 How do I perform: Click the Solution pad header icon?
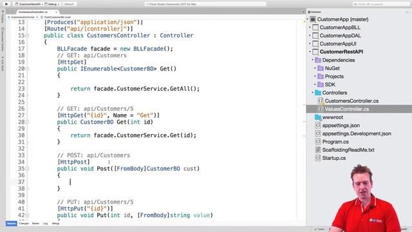(x=309, y=12)
